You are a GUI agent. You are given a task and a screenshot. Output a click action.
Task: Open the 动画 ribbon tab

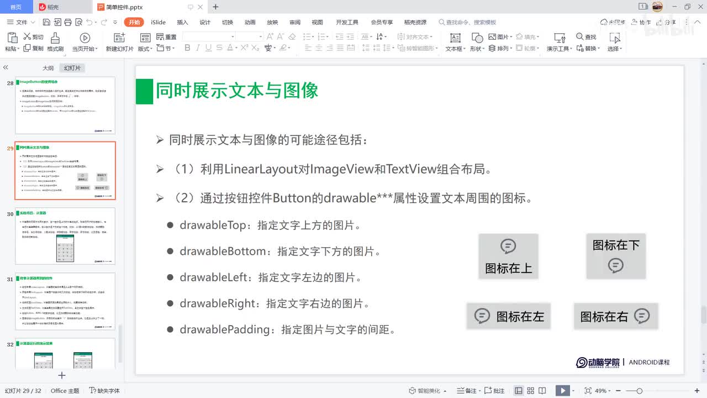tap(250, 22)
